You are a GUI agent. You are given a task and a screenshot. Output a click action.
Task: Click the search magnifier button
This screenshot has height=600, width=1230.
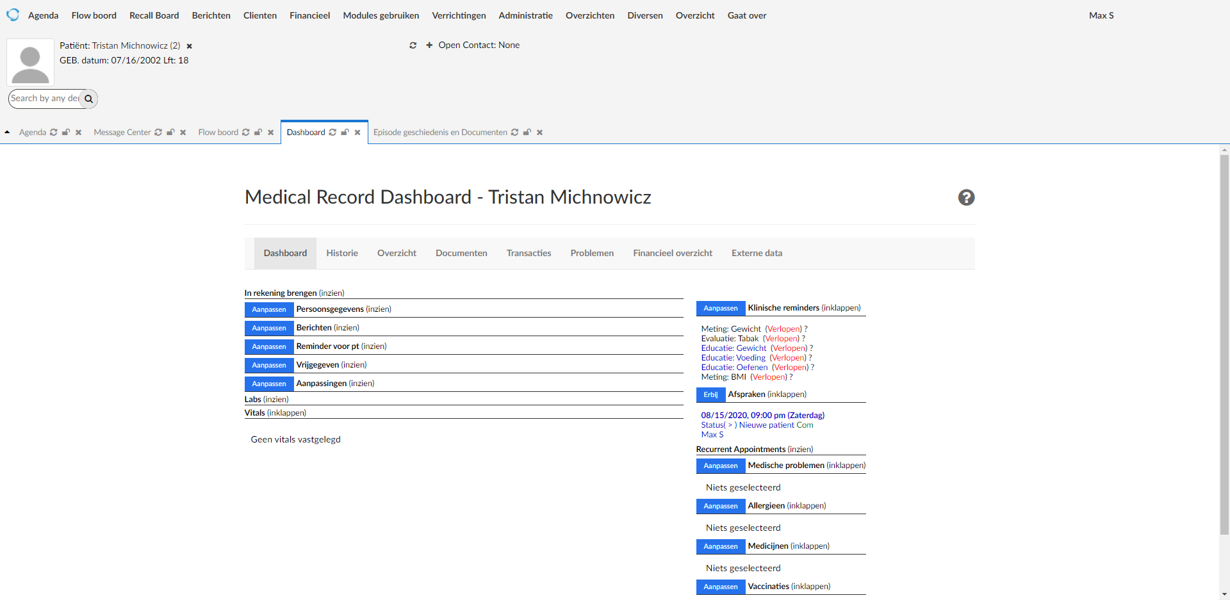tap(89, 99)
